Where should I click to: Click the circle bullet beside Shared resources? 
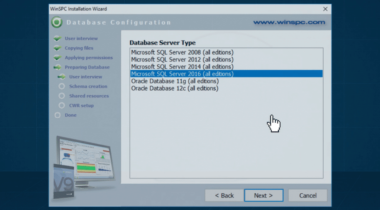click(x=62, y=96)
